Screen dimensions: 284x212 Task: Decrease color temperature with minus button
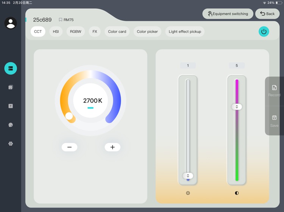coord(69,147)
